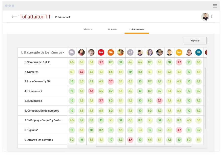Screen dimensions: 221x155
Task: Open lesson '6. Comparación de números'
Action: (x=42, y=111)
